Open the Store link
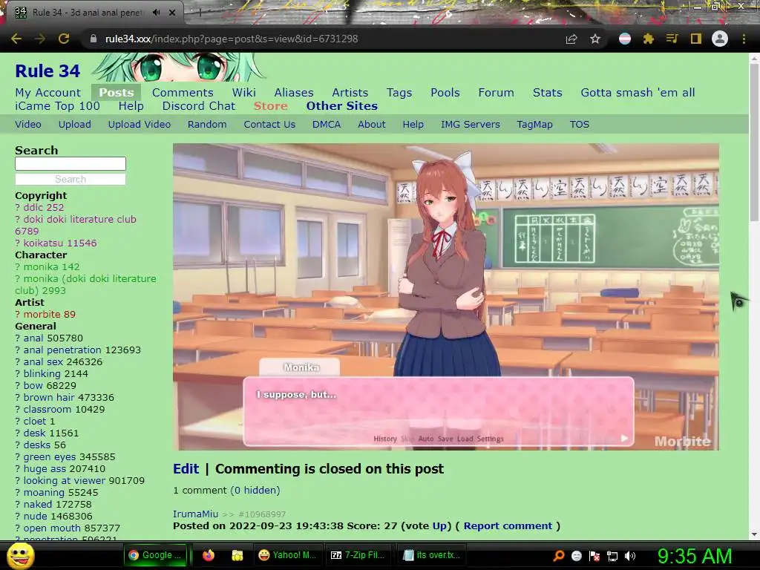 point(270,106)
